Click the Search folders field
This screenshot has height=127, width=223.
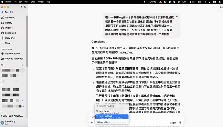tap(112, 106)
